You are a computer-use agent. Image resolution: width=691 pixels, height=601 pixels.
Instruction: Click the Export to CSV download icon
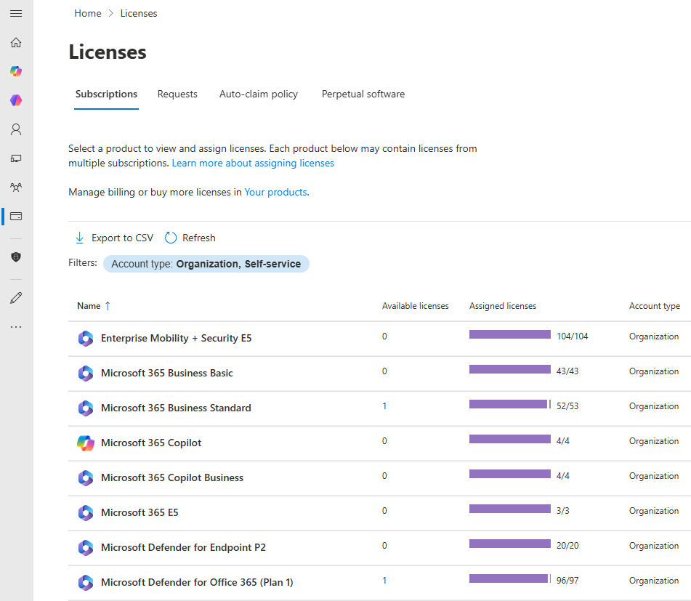tap(79, 238)
